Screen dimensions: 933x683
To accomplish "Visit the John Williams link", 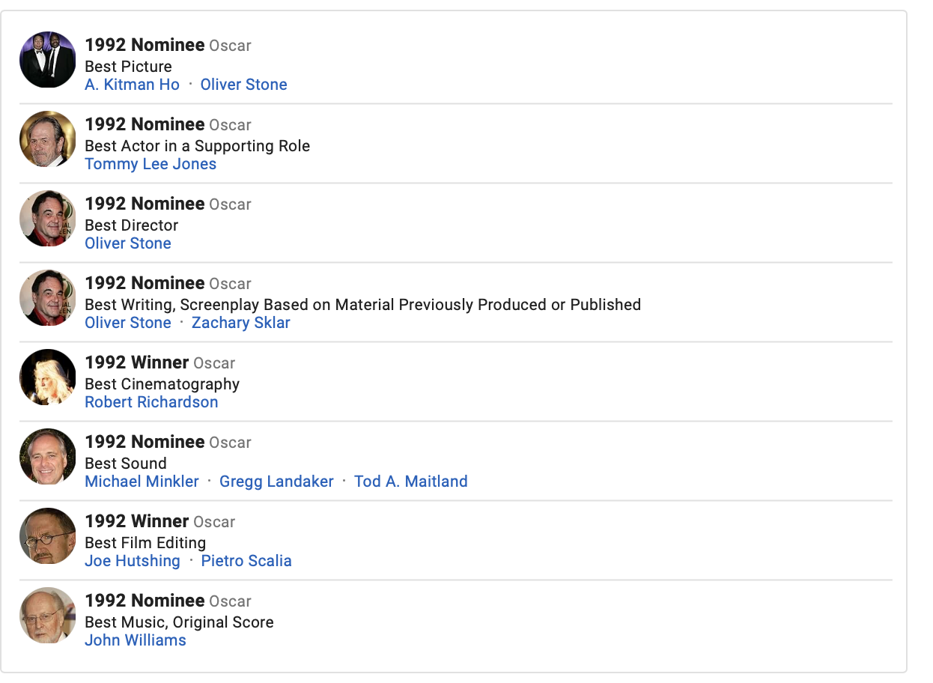I will [x=136, y=640].
